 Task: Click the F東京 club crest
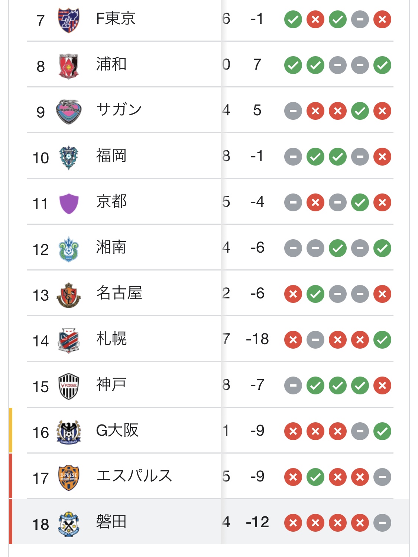69,20
